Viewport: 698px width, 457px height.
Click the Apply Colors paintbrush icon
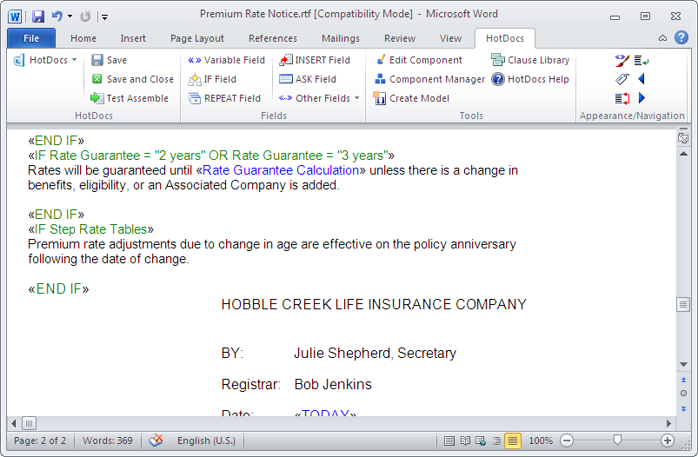pyautogui.click(x=622, y=60)
